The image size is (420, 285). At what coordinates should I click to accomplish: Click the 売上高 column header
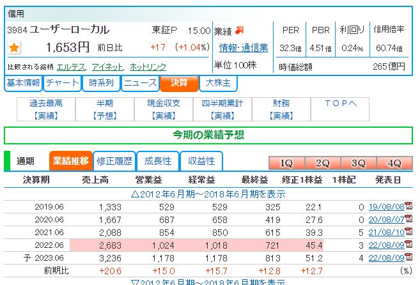click(x=95, y=180)
